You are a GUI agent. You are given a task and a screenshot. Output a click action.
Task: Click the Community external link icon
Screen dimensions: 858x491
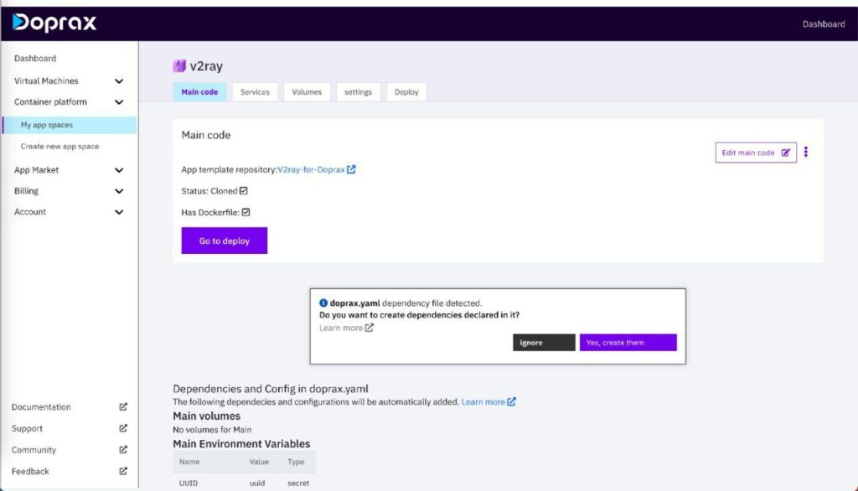(x=123, y=449)
